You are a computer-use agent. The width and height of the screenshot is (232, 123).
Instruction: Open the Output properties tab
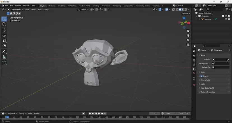[x=194, y=60]
